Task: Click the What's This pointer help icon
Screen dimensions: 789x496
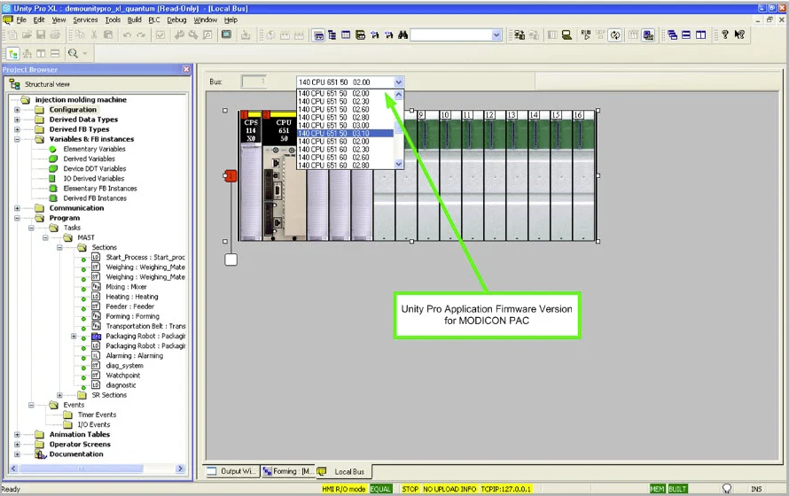Action: (x=739, y=35)
